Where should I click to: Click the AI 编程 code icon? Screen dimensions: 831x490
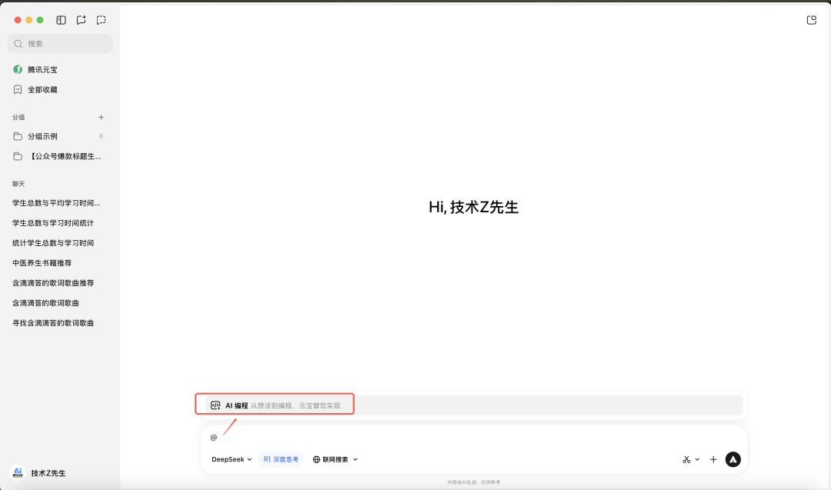coord(215,405)
